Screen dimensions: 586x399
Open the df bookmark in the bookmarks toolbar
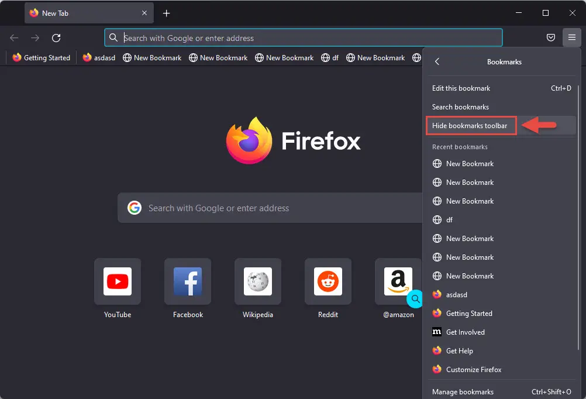[330, 57]
